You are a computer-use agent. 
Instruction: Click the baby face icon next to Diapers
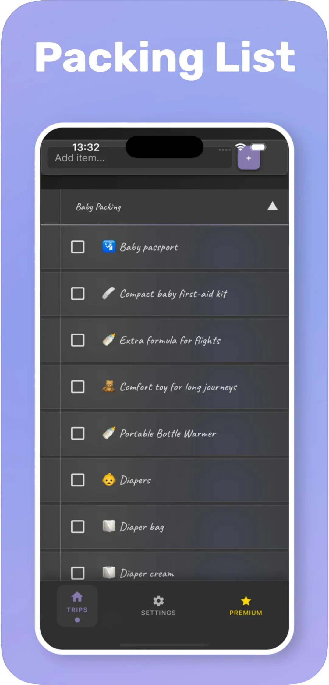click(x=109, y=480)
